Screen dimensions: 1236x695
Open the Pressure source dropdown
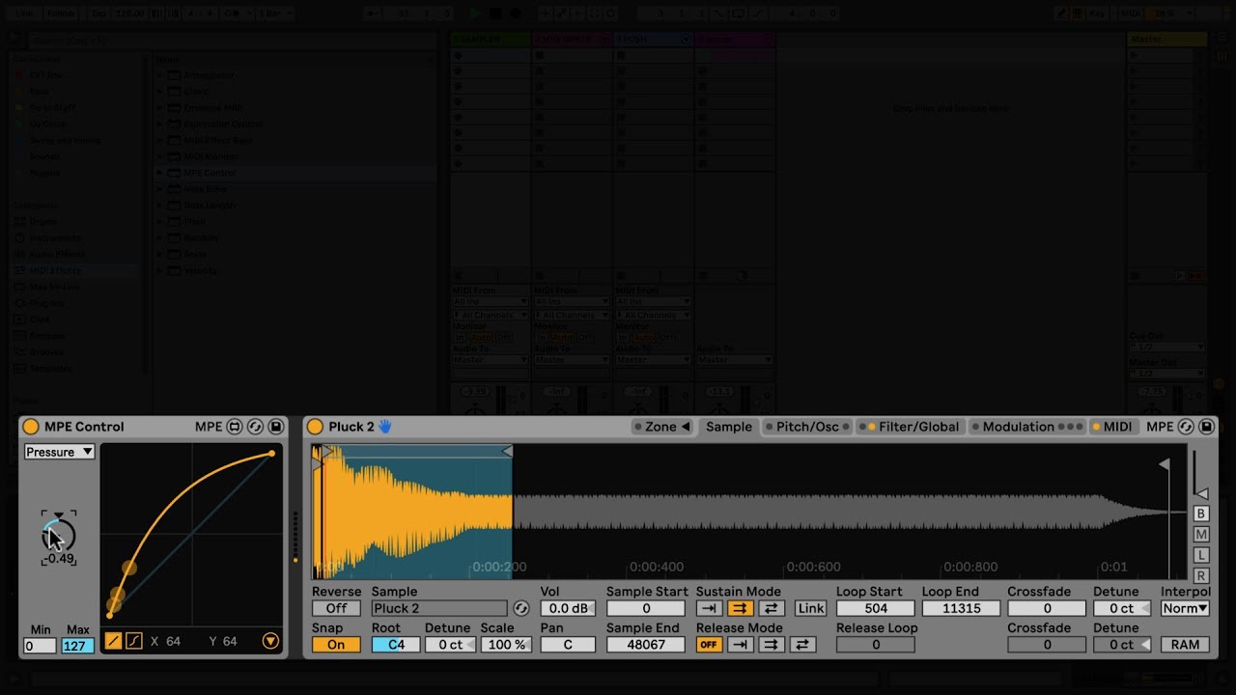coord(59,452)
